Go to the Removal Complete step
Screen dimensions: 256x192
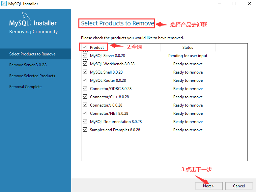pos(25,87)
